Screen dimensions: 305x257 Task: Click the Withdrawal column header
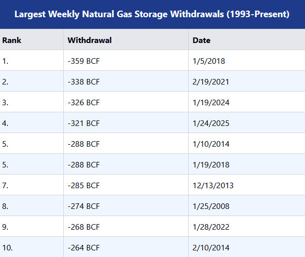click(90, 40)
